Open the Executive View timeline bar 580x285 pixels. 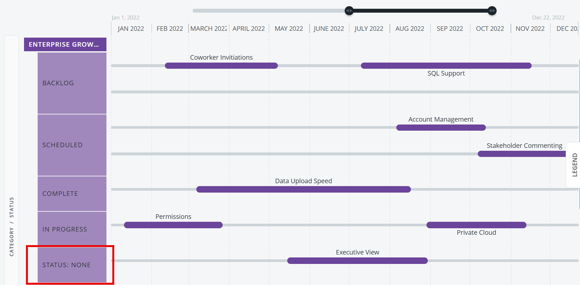(357, 261)
